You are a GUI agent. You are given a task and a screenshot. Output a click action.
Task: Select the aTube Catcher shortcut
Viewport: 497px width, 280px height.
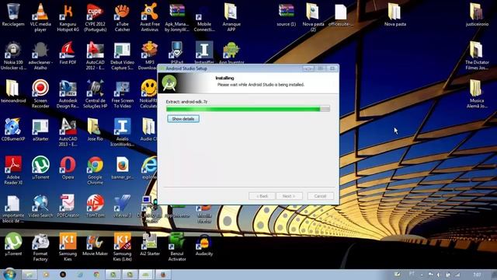[x=123, y=17]
